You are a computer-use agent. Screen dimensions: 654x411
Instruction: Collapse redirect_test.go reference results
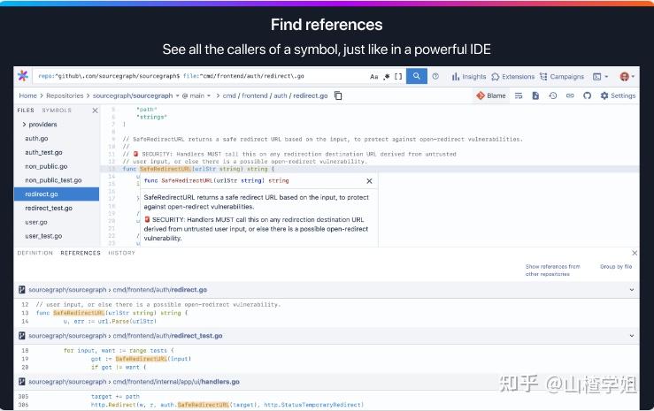pos(632,336)
